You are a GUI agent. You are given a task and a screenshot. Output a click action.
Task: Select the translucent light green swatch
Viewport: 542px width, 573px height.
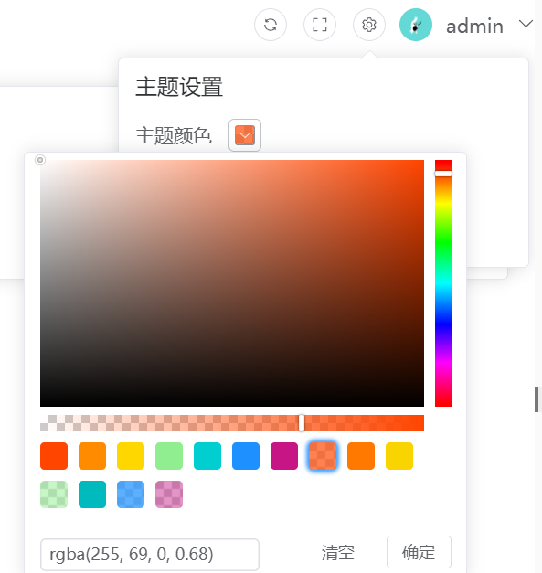coord(54,494)
